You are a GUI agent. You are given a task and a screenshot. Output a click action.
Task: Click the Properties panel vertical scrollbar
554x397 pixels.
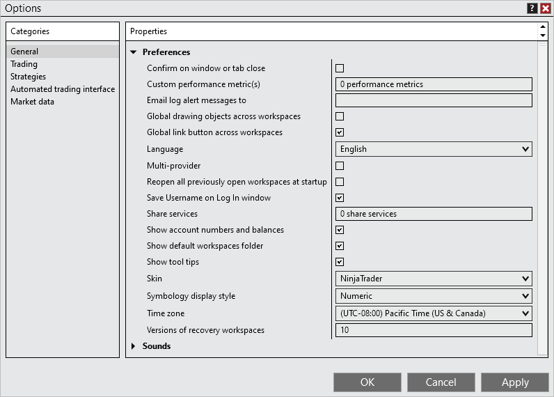542,198
